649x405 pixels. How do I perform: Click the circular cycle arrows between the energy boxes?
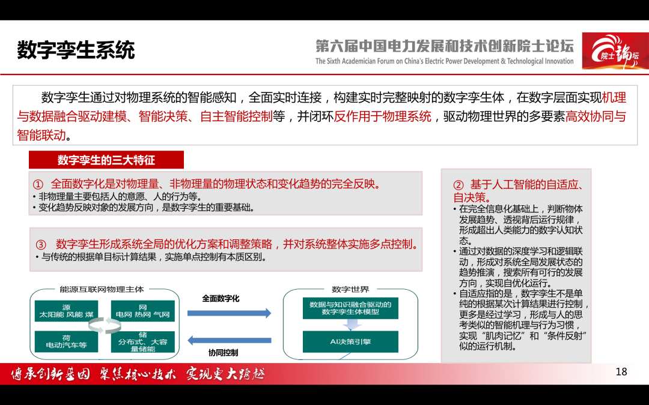pyautogui.click(x=105, y=326)
